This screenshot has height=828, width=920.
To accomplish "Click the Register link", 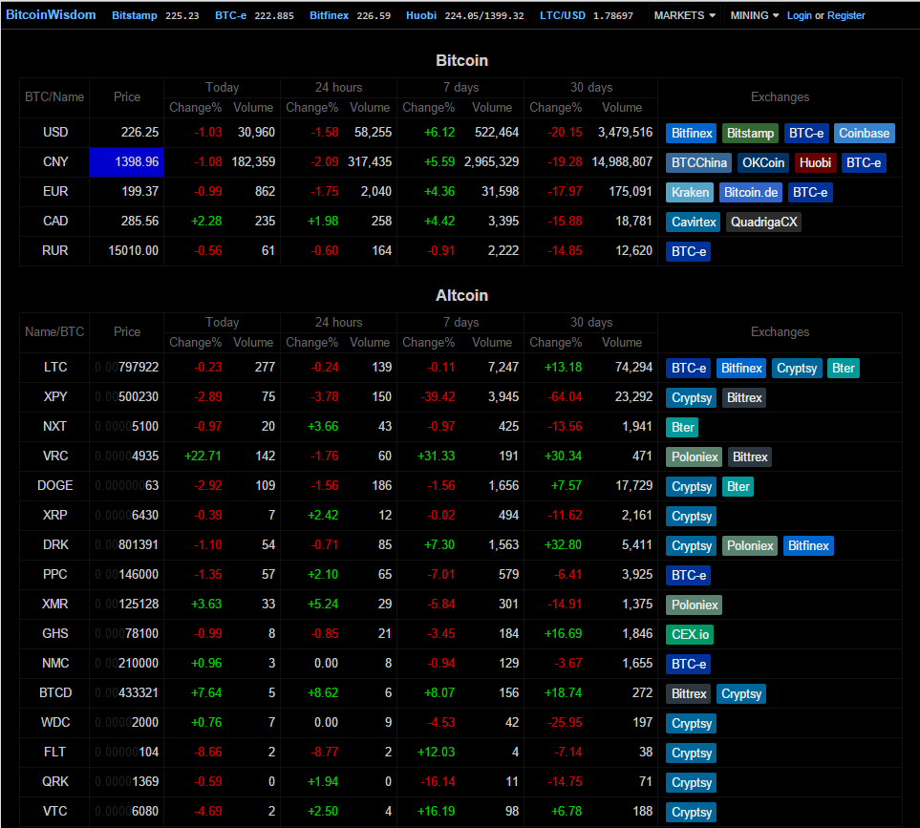I will tap(846, 15).
